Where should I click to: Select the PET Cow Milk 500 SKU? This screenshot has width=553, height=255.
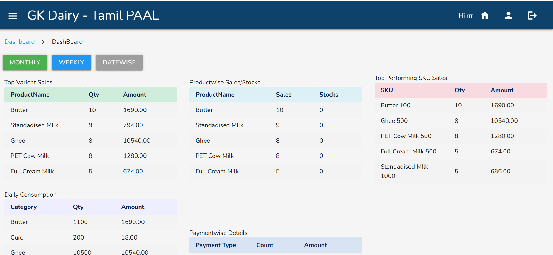tap(406, 136)
